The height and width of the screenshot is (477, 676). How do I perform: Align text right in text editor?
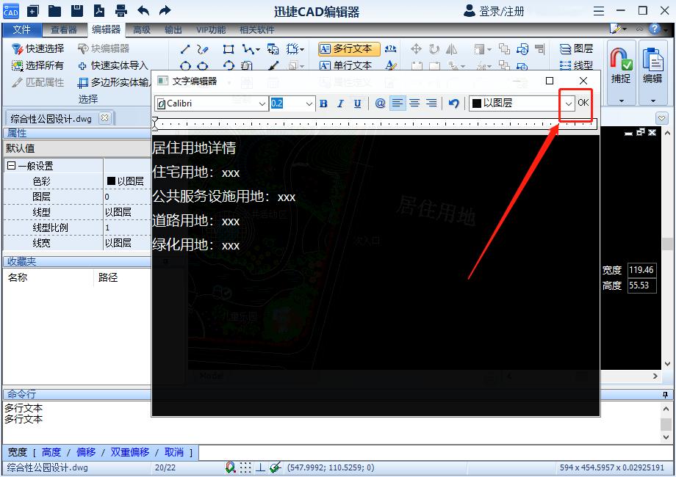point(431,103)
